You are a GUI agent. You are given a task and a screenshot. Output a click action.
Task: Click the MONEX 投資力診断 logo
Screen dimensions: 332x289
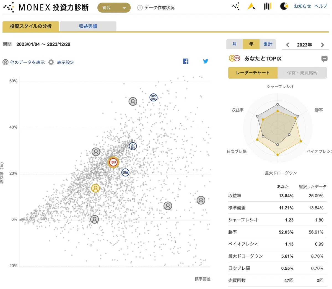tap(46, 7)
